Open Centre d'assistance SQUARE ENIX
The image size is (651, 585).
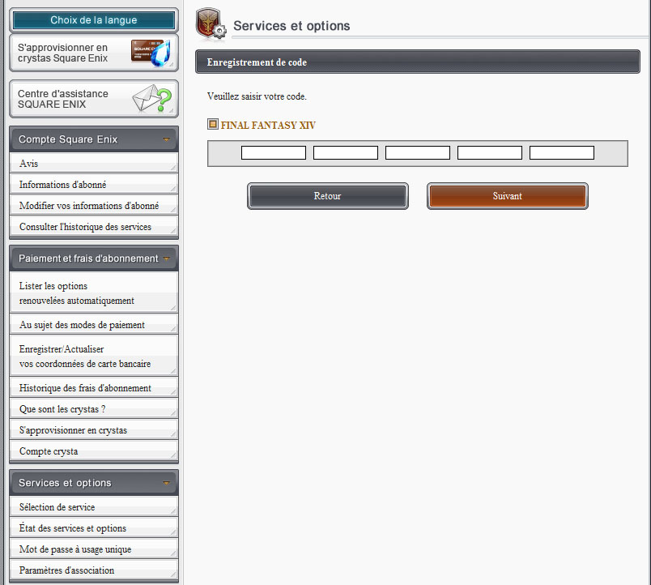(94, 99)
